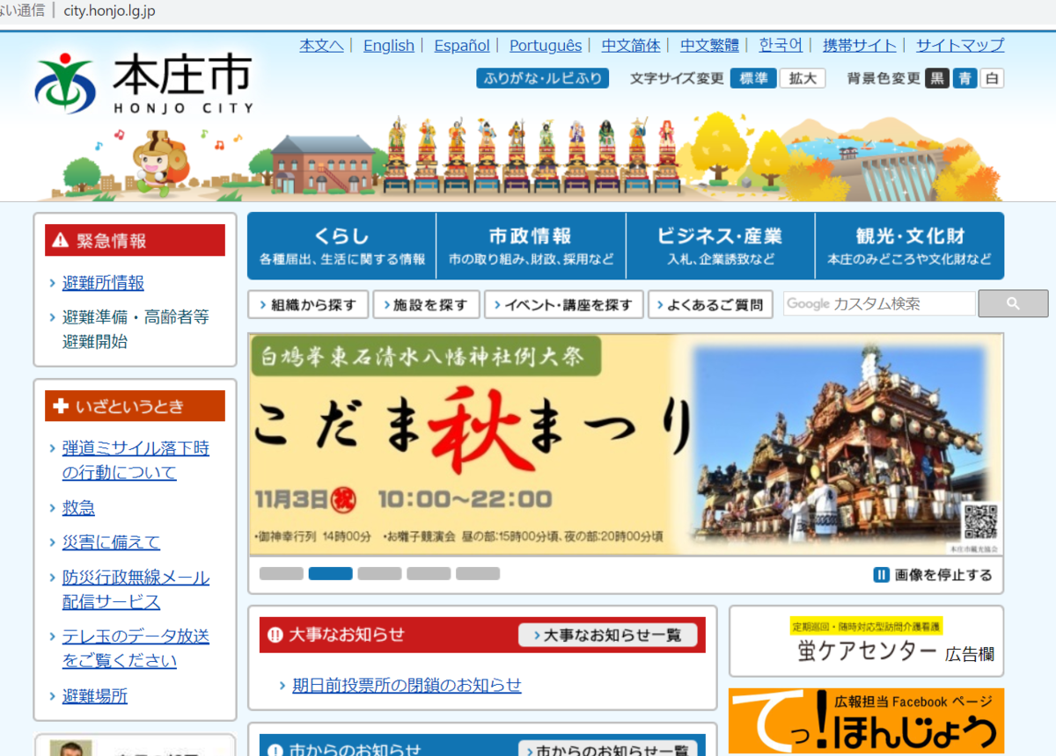This screenshot has height=756, width=1056.
Task: Switch language to 中文繁體
Action: pyautogui.click(x=709, y=46)
